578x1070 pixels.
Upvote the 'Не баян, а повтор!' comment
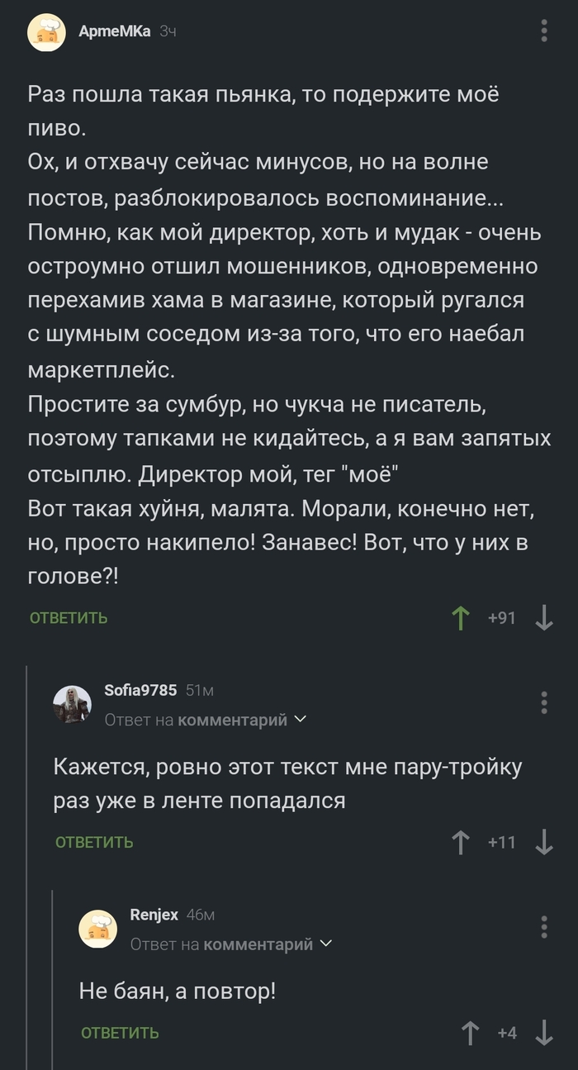(x=469, y=1032)
